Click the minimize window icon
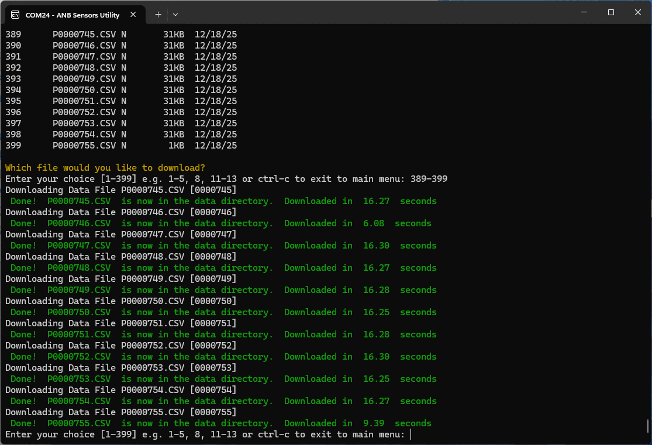 coord(583,12)
